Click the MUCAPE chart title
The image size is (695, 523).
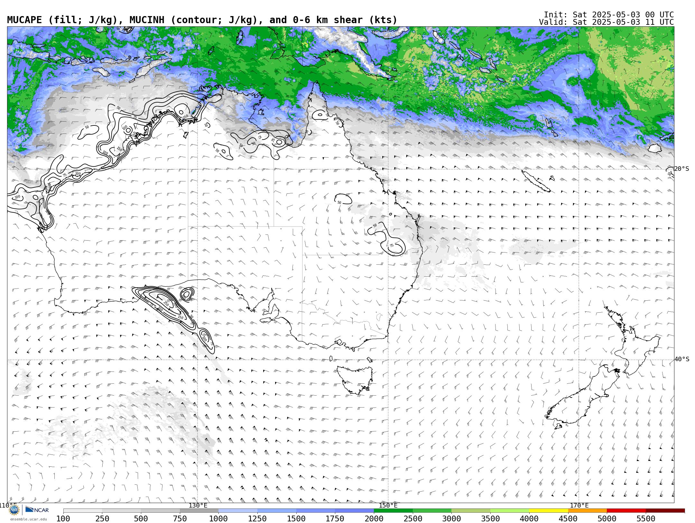tap(202, 20)
